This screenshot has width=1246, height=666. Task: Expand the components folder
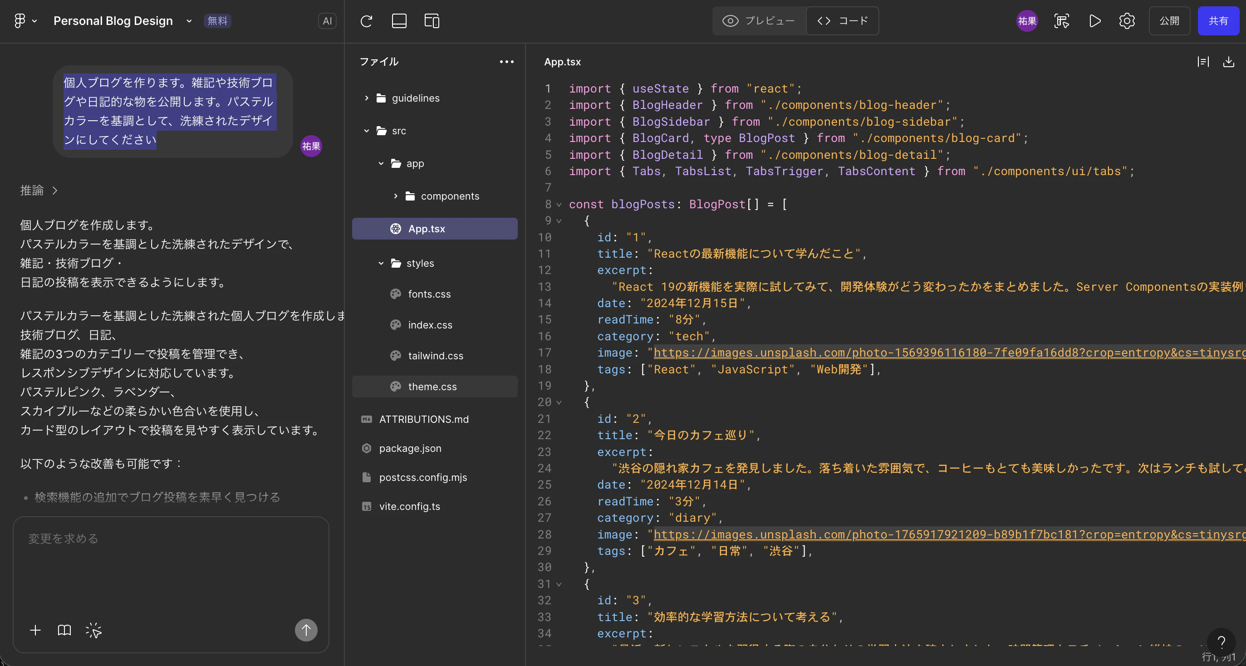click(450, 196)
